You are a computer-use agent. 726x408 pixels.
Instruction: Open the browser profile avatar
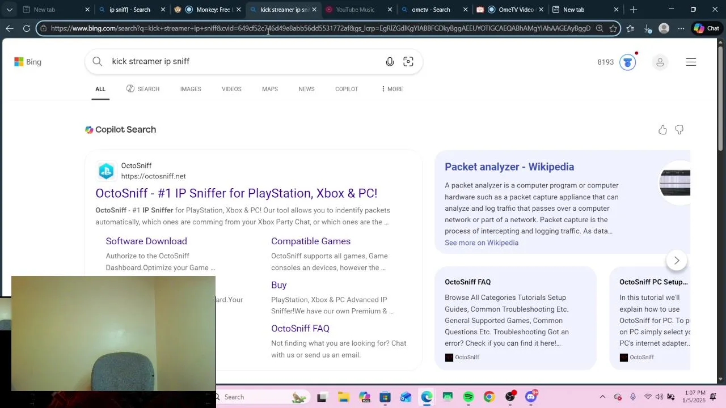pyautogui.click(x=664, y=28)
